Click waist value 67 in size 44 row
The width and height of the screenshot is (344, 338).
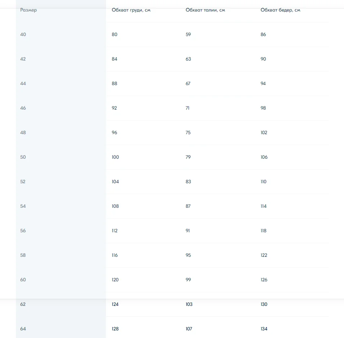pyautogui.click(x=188, y=84)
